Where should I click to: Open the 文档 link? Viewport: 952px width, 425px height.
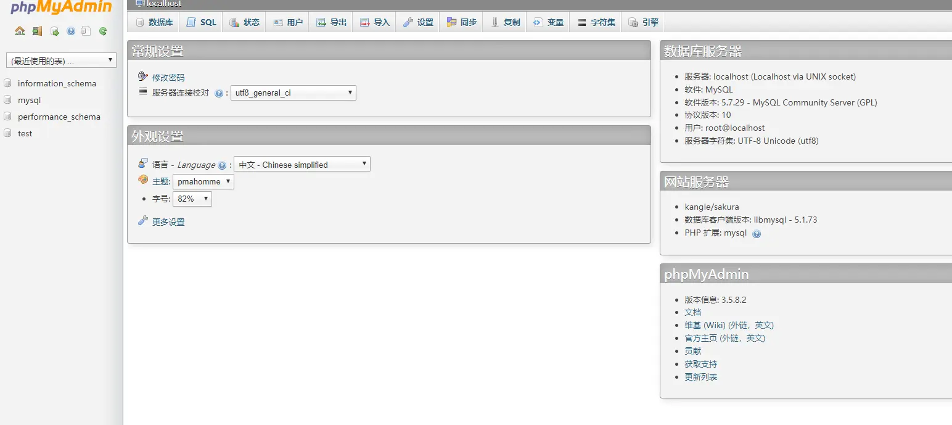click(x=692, y=312)
